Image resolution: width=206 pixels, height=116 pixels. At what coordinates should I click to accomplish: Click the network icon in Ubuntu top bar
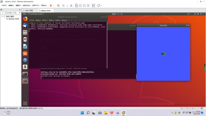point(195,14)
